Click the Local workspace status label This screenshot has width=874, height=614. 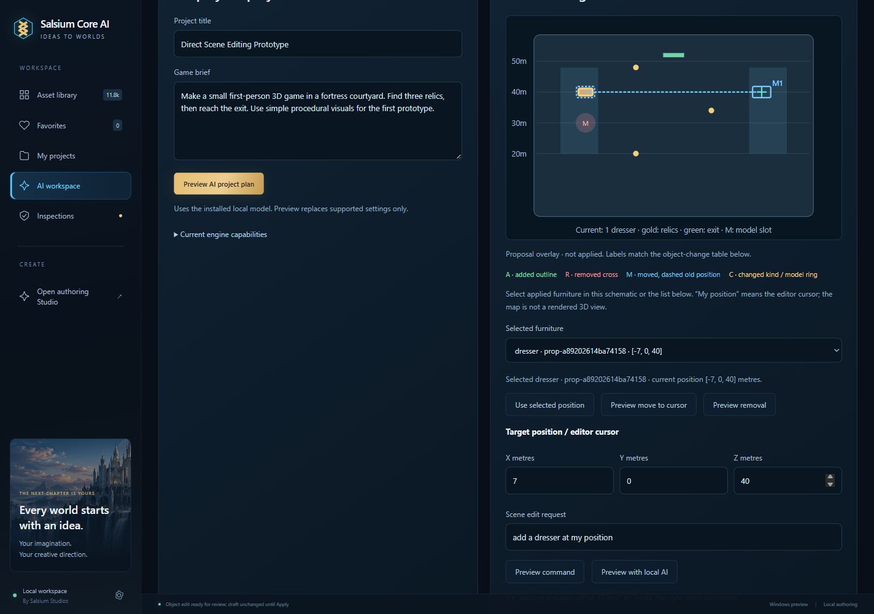[x=45, y=591]
